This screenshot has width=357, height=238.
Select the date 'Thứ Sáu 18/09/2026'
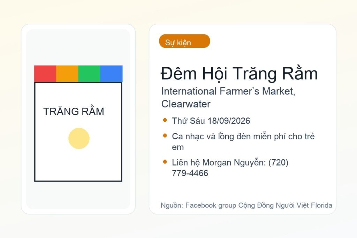click(211, 121)
